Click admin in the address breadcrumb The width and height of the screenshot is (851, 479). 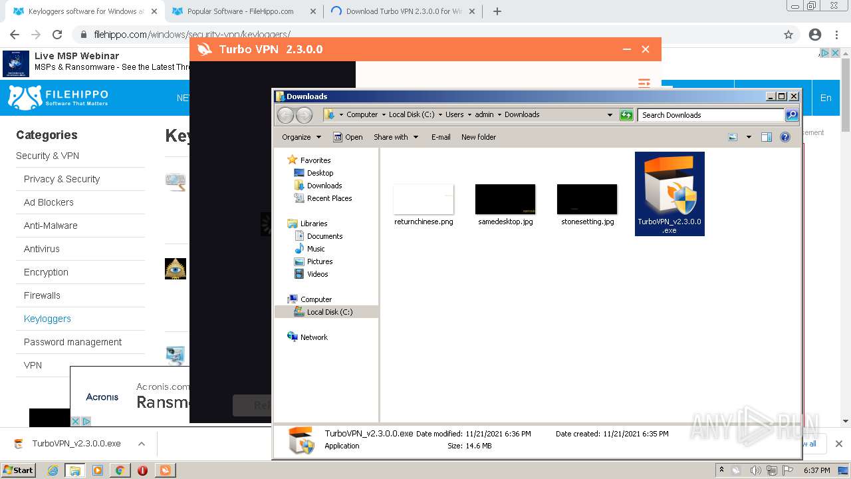[x=484, y=114]
